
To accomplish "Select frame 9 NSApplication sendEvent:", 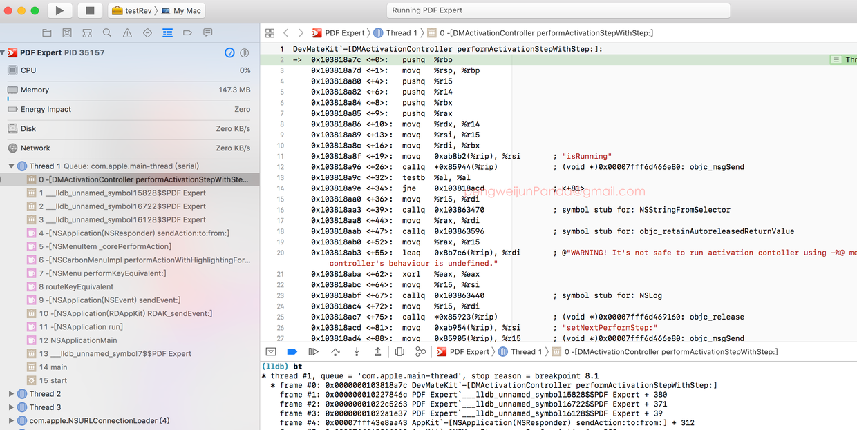I will [129, 300].
